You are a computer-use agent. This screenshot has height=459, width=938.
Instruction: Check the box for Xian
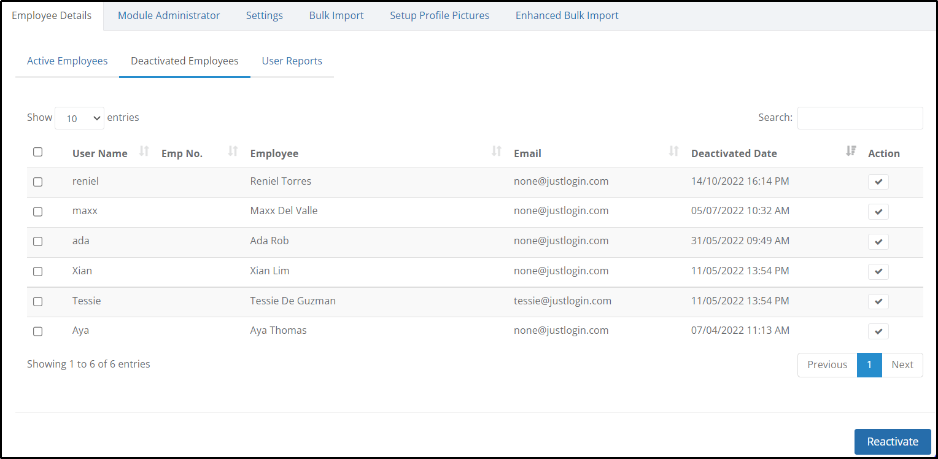[37, 272]
